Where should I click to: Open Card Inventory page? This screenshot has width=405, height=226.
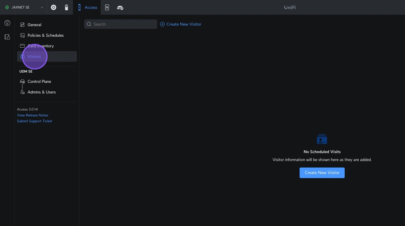(40, 46)
